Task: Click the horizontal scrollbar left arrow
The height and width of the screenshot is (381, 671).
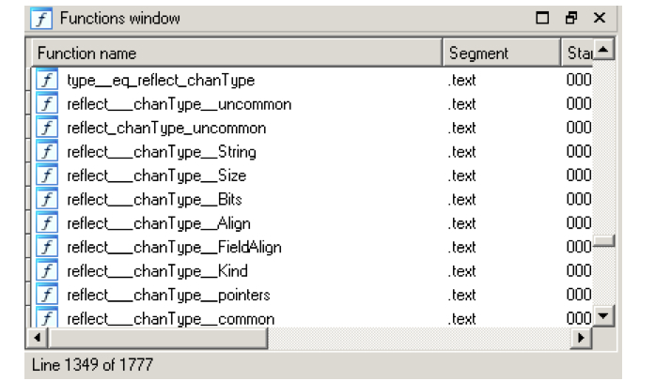Action: click(38, 338)
